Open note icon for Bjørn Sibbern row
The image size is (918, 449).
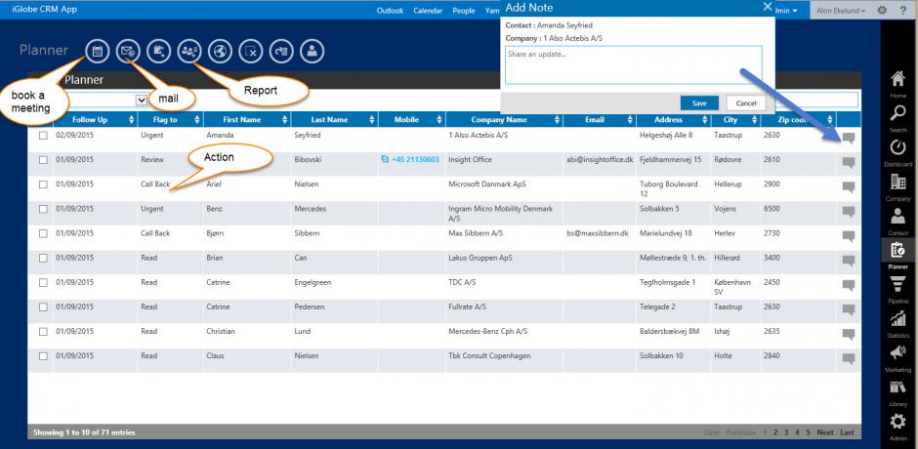point(849,236)
